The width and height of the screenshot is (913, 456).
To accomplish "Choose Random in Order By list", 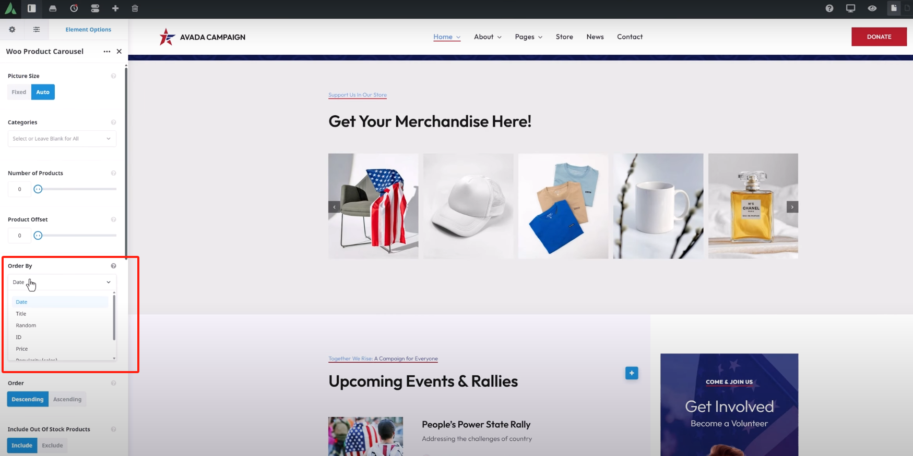I will 26,325.
